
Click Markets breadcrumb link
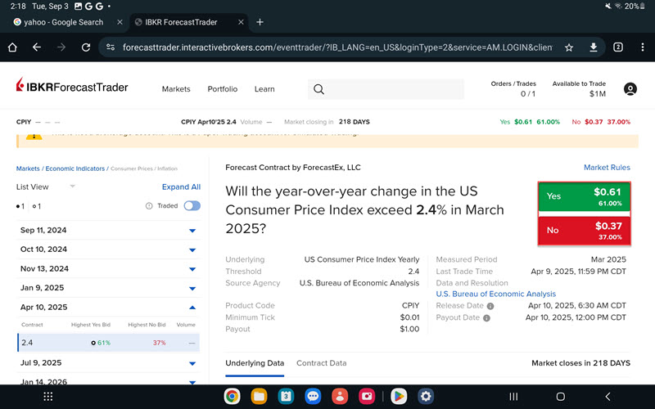pos(28,169)
